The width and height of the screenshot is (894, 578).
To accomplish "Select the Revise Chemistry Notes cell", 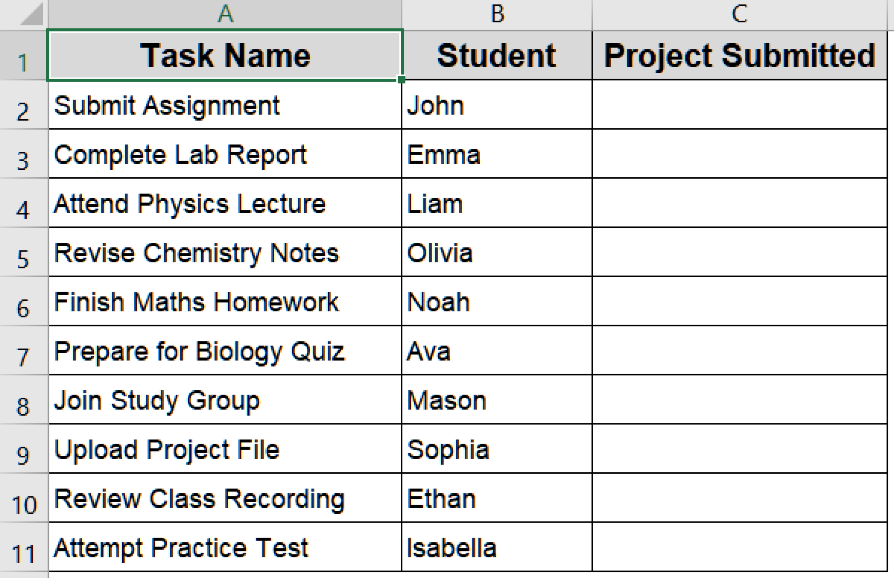I will pyautogui.click(x=225, y=252).
